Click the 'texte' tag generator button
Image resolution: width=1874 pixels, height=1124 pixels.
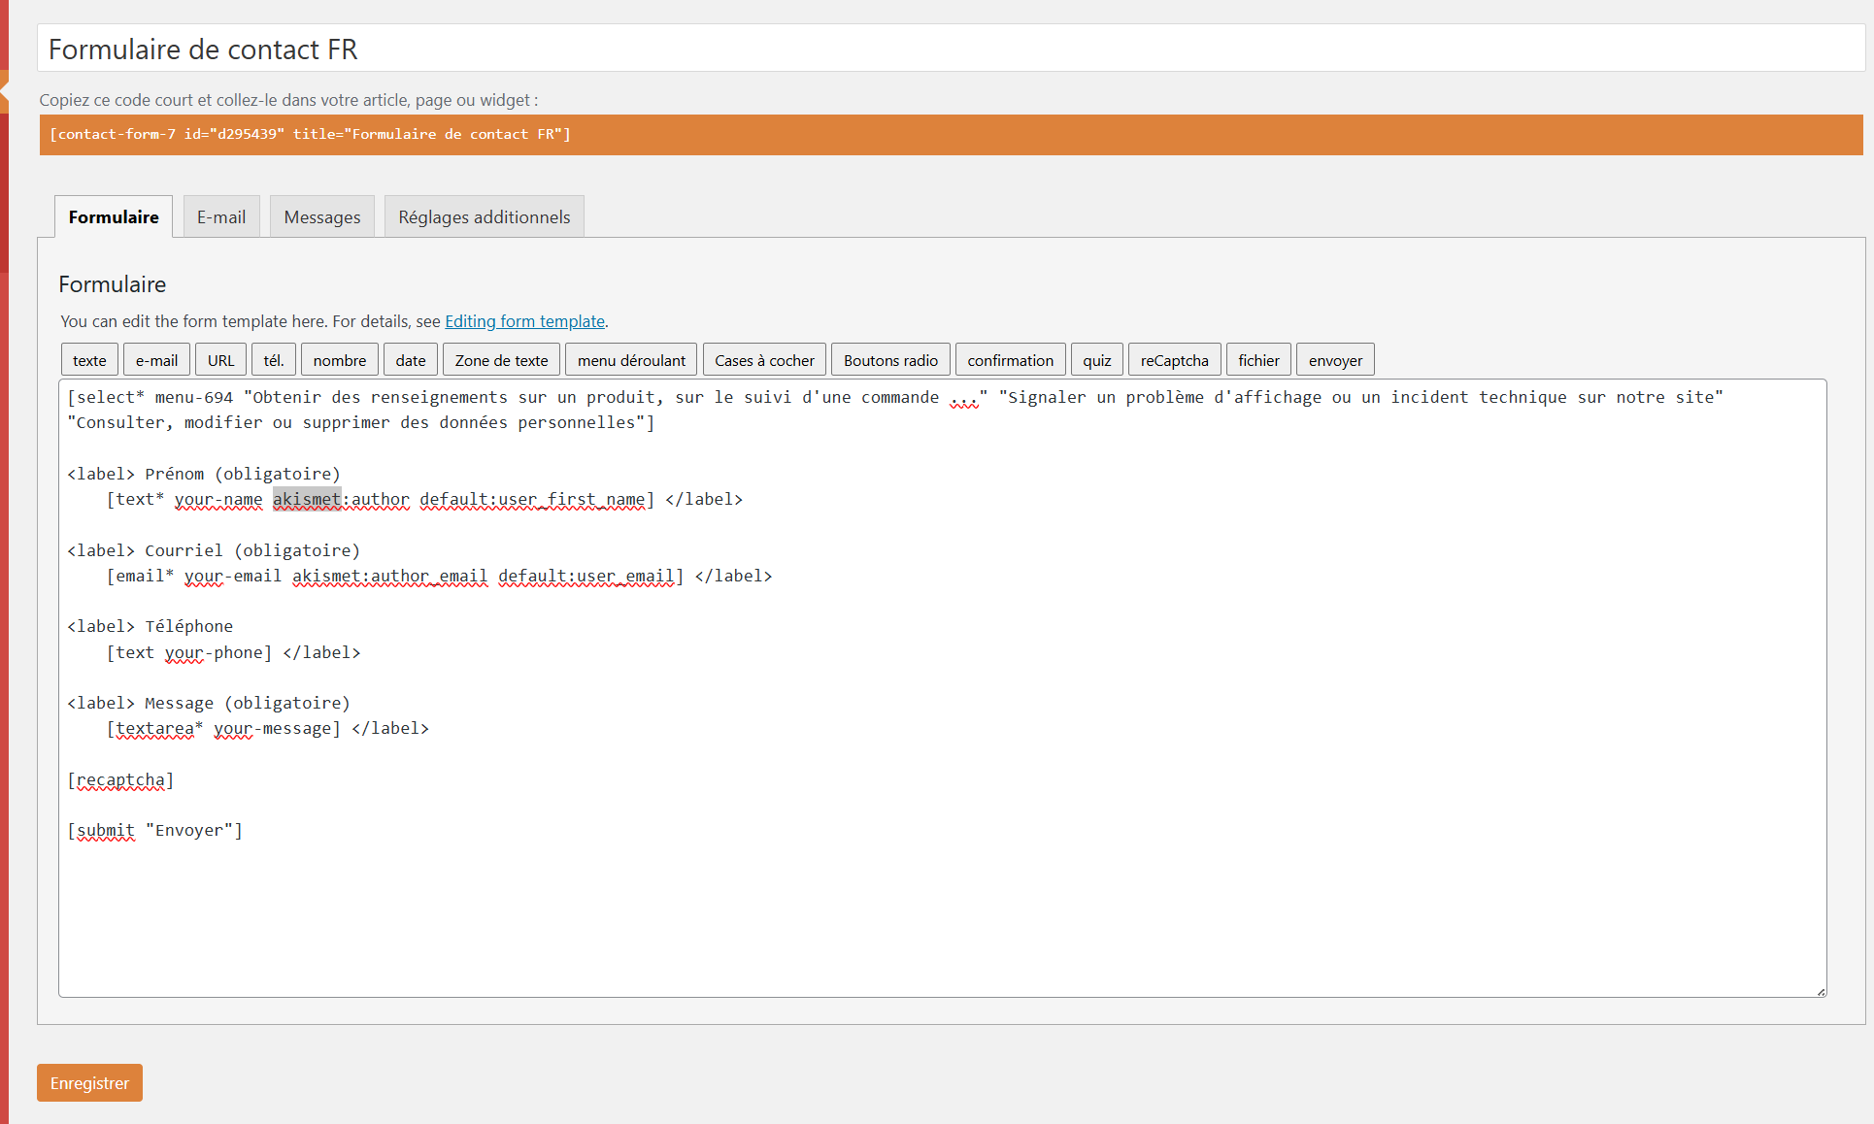click(x=89, y=360)
